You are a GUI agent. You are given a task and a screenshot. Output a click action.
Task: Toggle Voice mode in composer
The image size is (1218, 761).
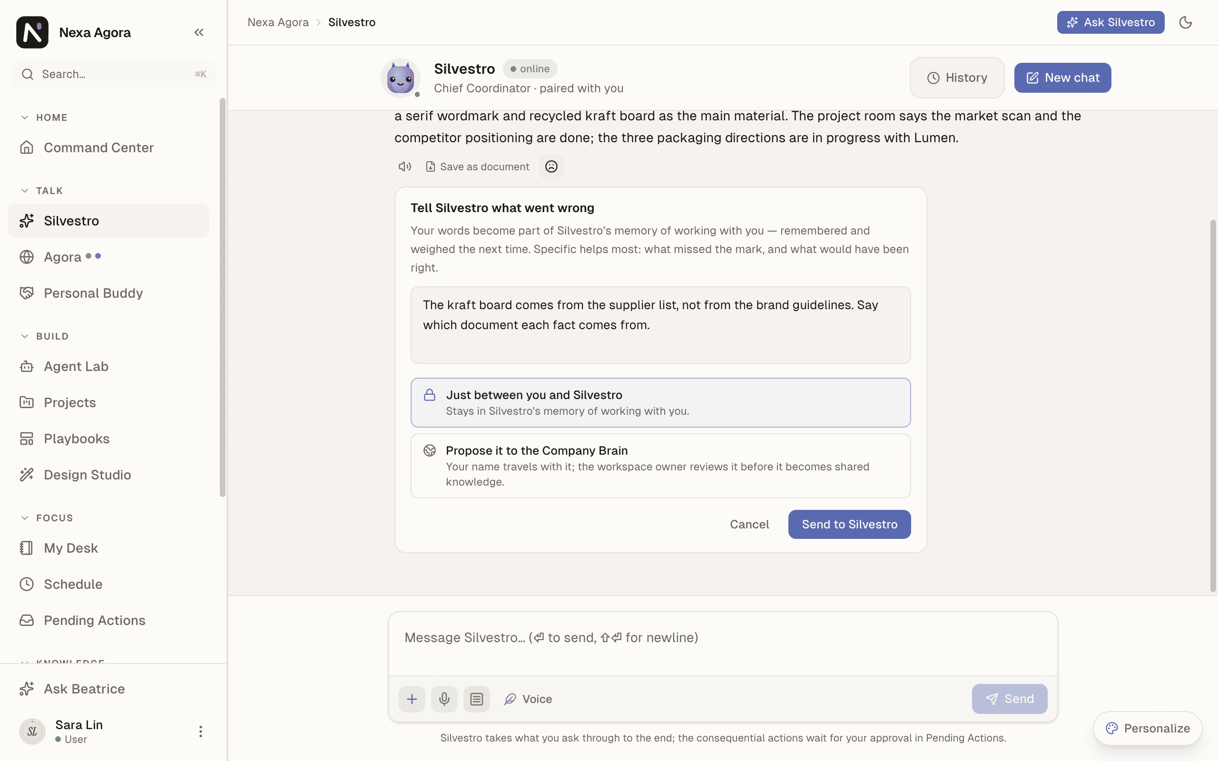click(528, 699)
